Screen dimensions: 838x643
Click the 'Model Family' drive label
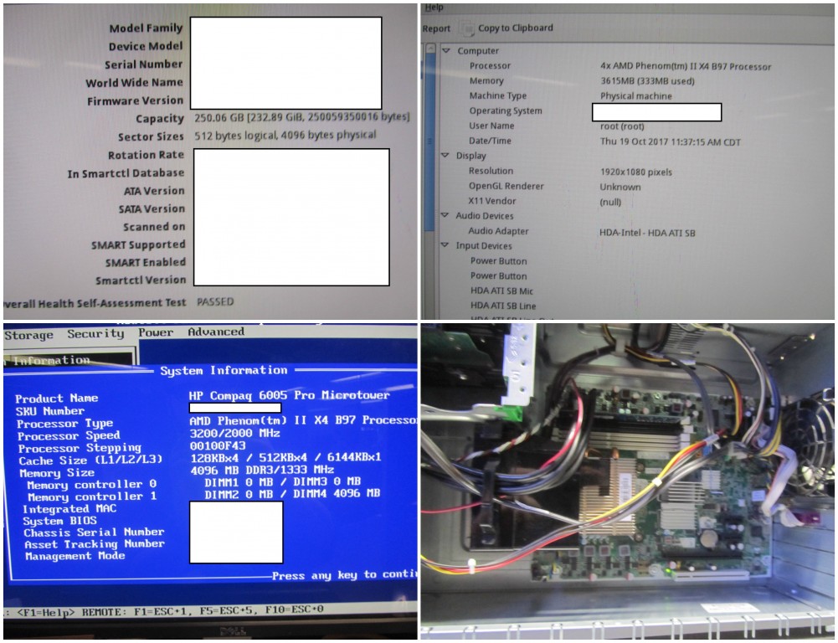tap(146, 28)
